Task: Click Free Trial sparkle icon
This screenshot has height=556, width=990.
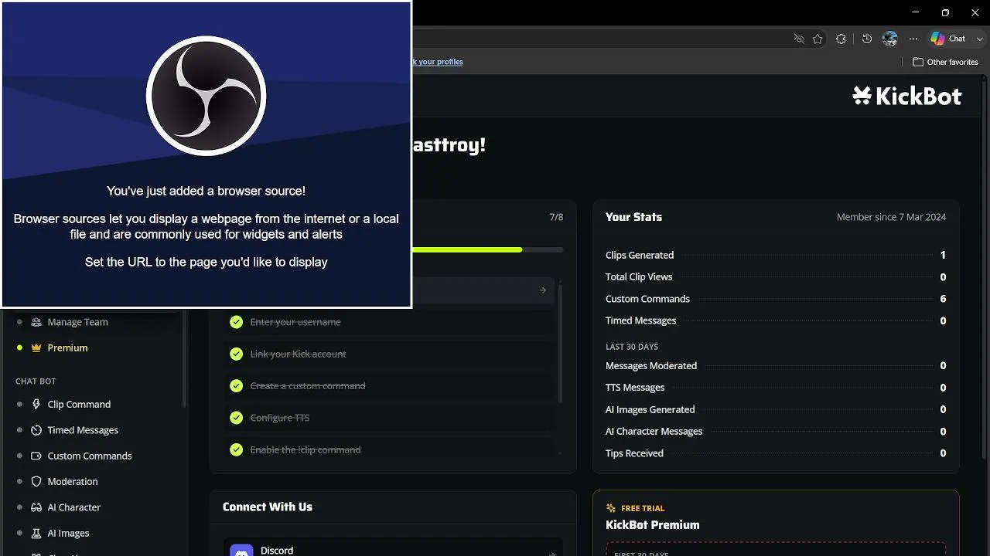Action: click(611, 508)
